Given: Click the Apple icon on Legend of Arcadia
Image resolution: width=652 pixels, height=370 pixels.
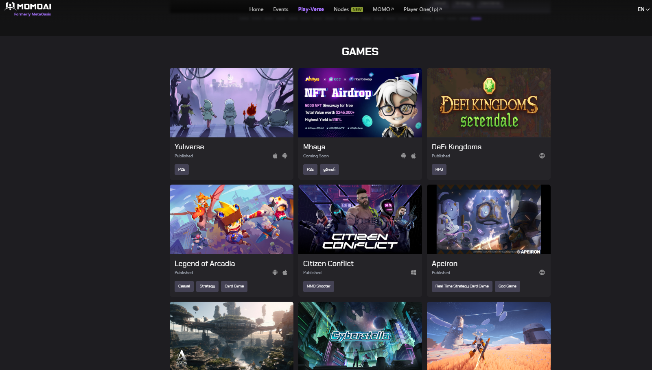Looking at the screenshot, I should (285, 272).
